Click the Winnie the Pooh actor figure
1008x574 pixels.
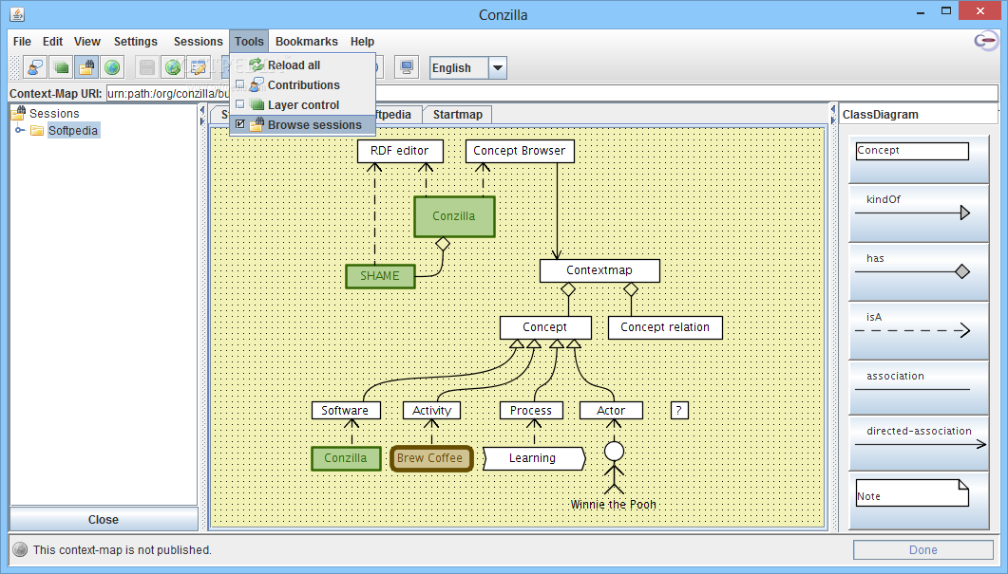pos(614,468)
